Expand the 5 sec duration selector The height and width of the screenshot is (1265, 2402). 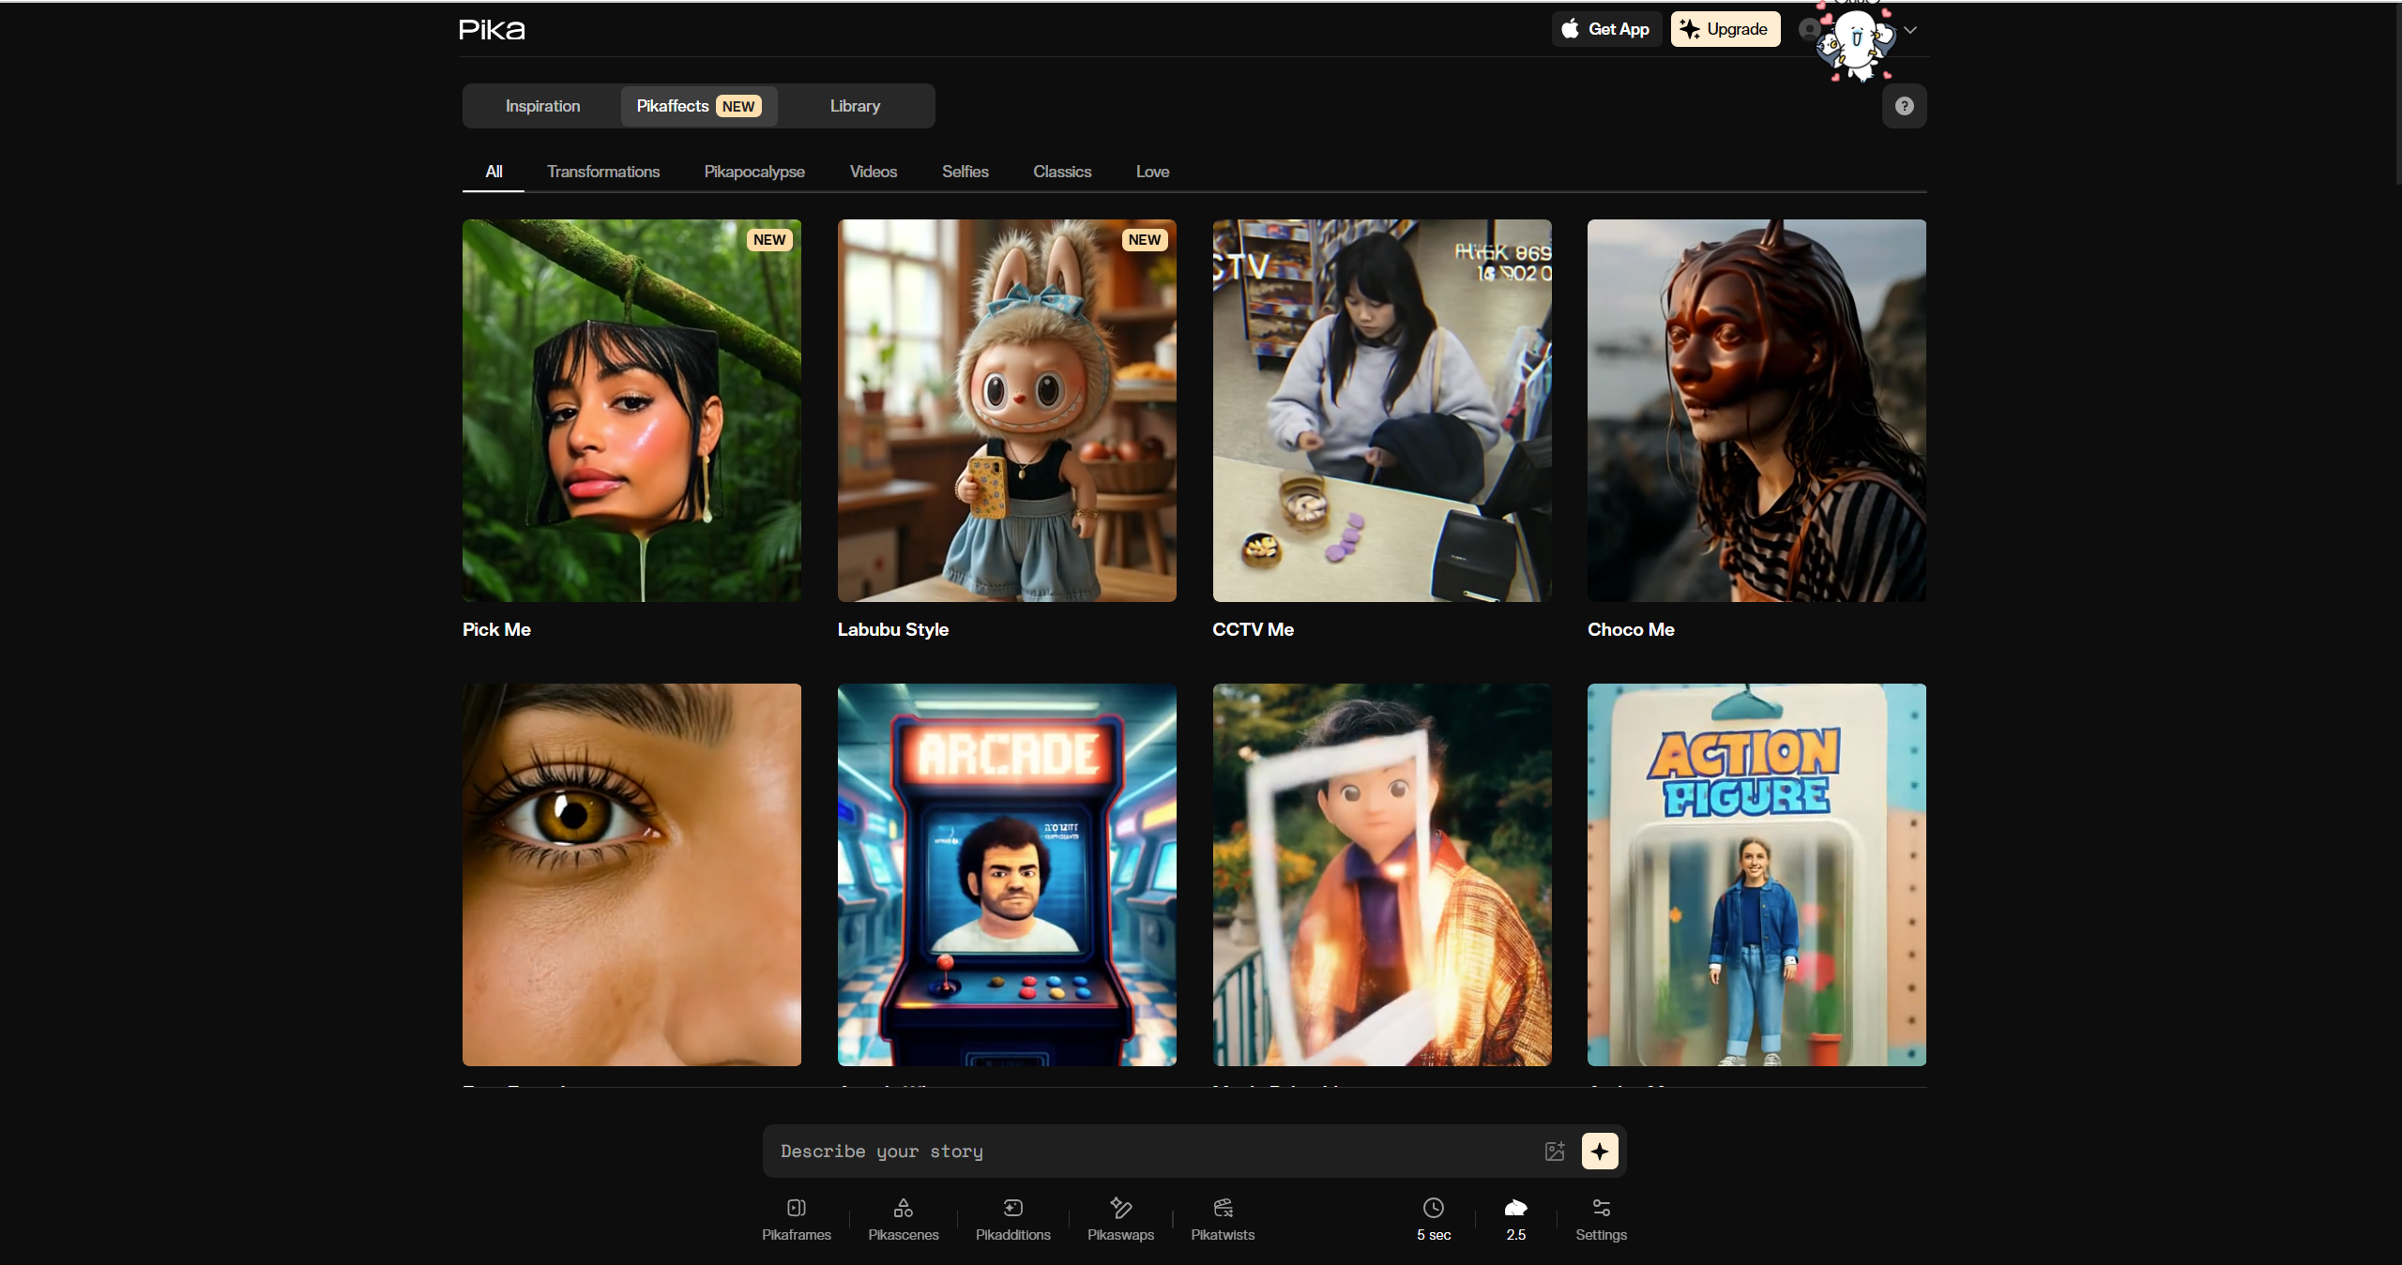pos(1433,1219)
